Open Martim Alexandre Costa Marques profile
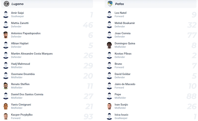Image resolution: width=198 pixels, height=121 pixels. tap(32, 54)
